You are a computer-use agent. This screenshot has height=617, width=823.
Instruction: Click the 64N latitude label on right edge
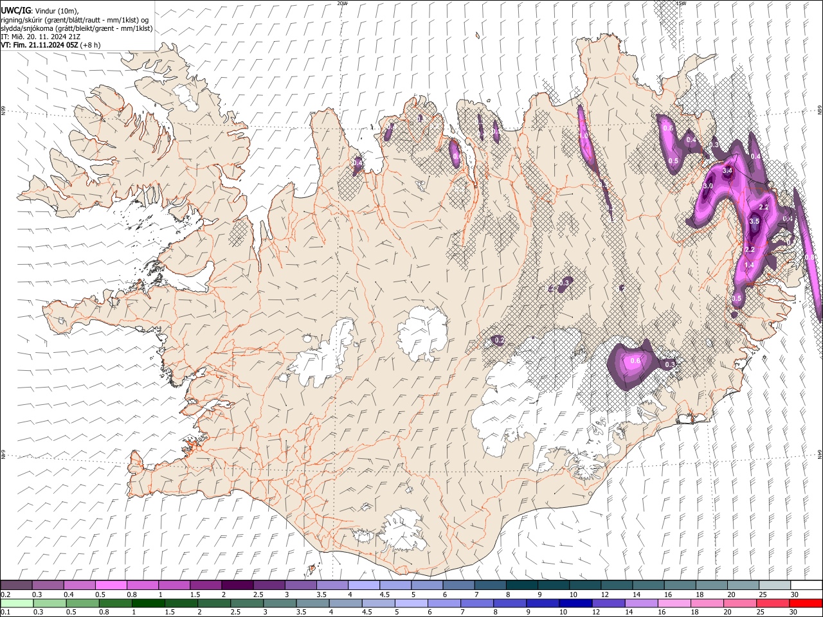pos(820,455)
